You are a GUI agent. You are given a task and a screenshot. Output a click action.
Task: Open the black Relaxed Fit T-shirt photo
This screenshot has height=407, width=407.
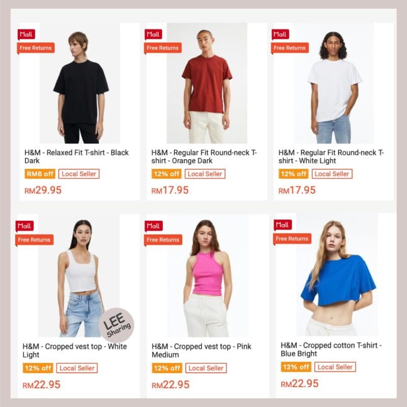coord(80,83)
